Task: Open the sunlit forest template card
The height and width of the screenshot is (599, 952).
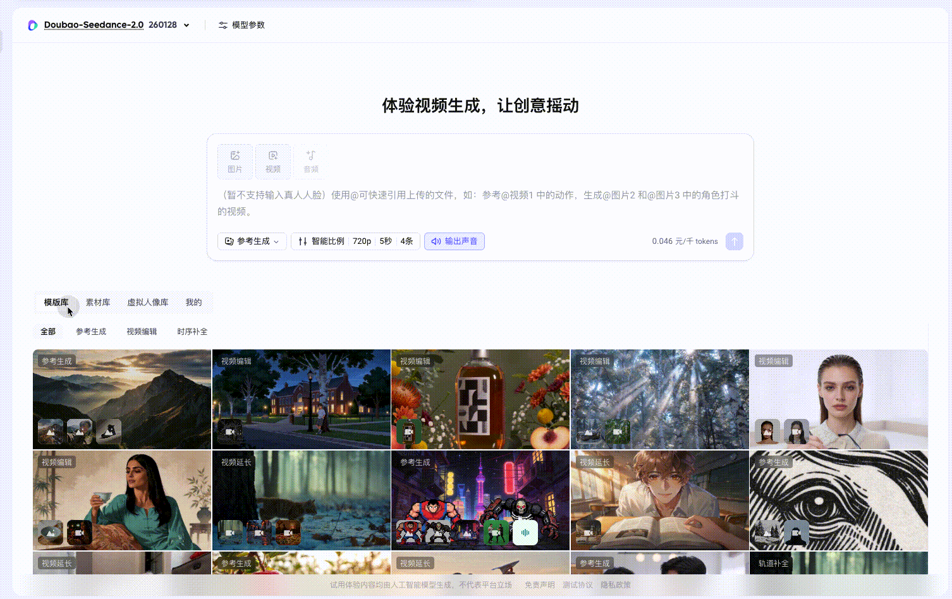Action: (x=660, y=399)
